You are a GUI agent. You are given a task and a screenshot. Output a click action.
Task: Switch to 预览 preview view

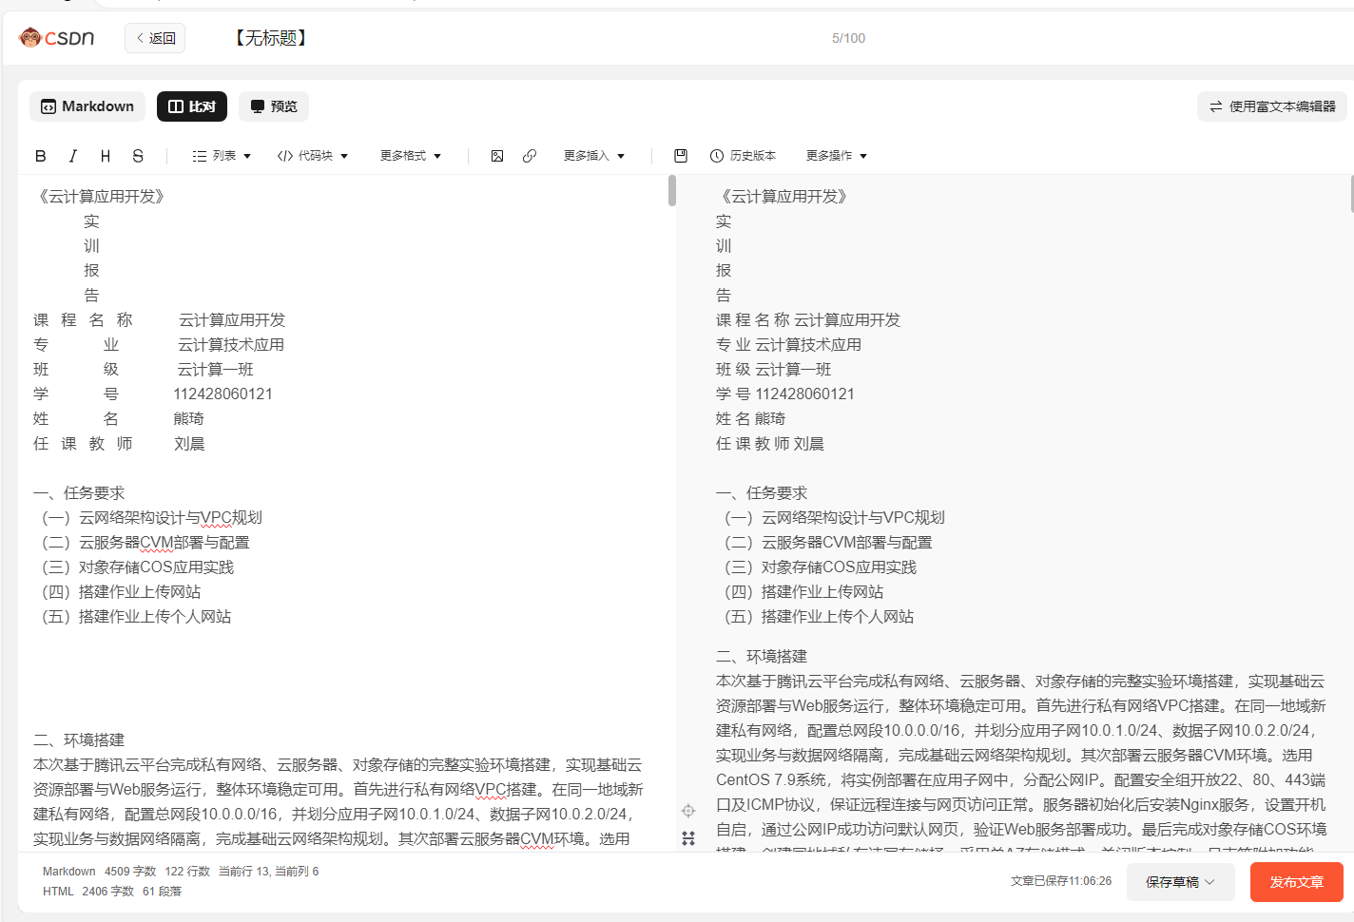(274, 106)
